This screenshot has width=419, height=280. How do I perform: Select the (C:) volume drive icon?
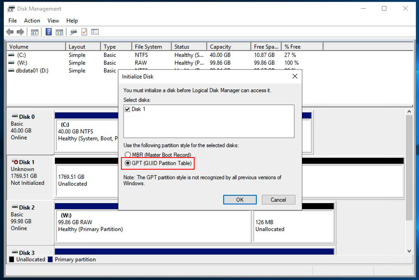pos(11,55)
